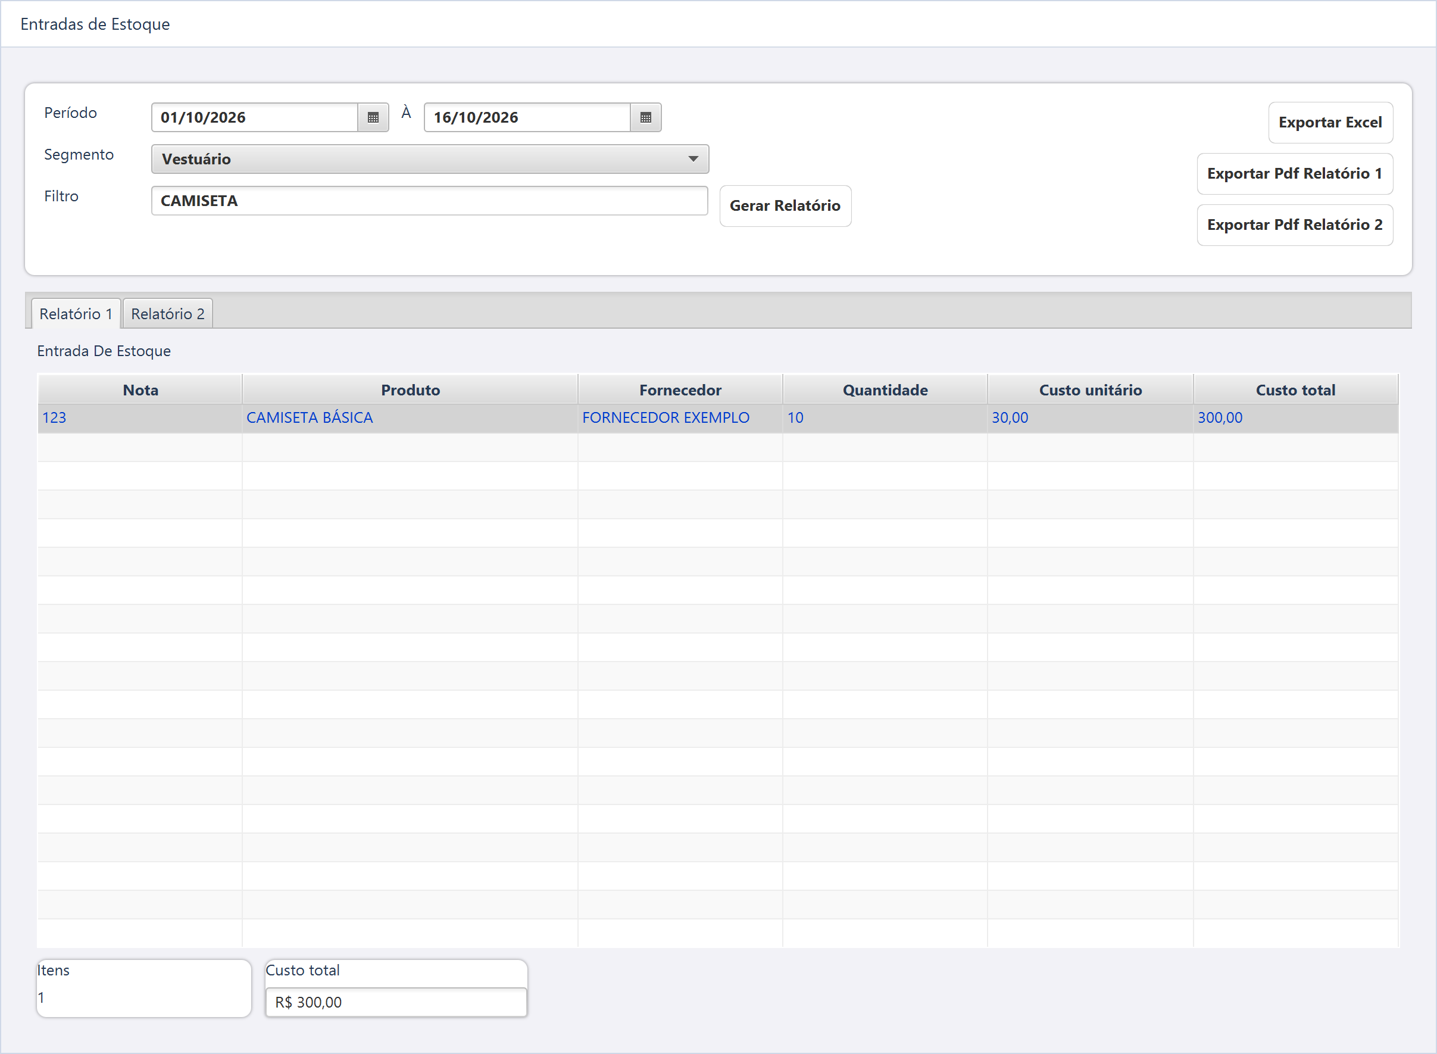Export Pdf Relatório 2

click(1295, 224)
